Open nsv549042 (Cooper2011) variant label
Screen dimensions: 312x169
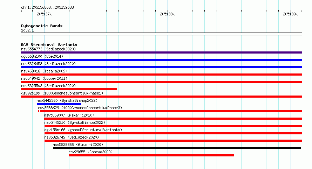point(44,78)
